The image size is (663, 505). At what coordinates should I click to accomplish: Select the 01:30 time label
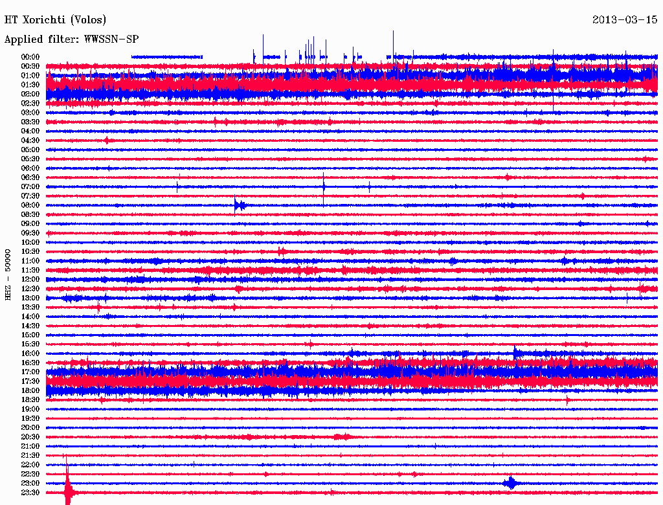(x=30, y=85)
